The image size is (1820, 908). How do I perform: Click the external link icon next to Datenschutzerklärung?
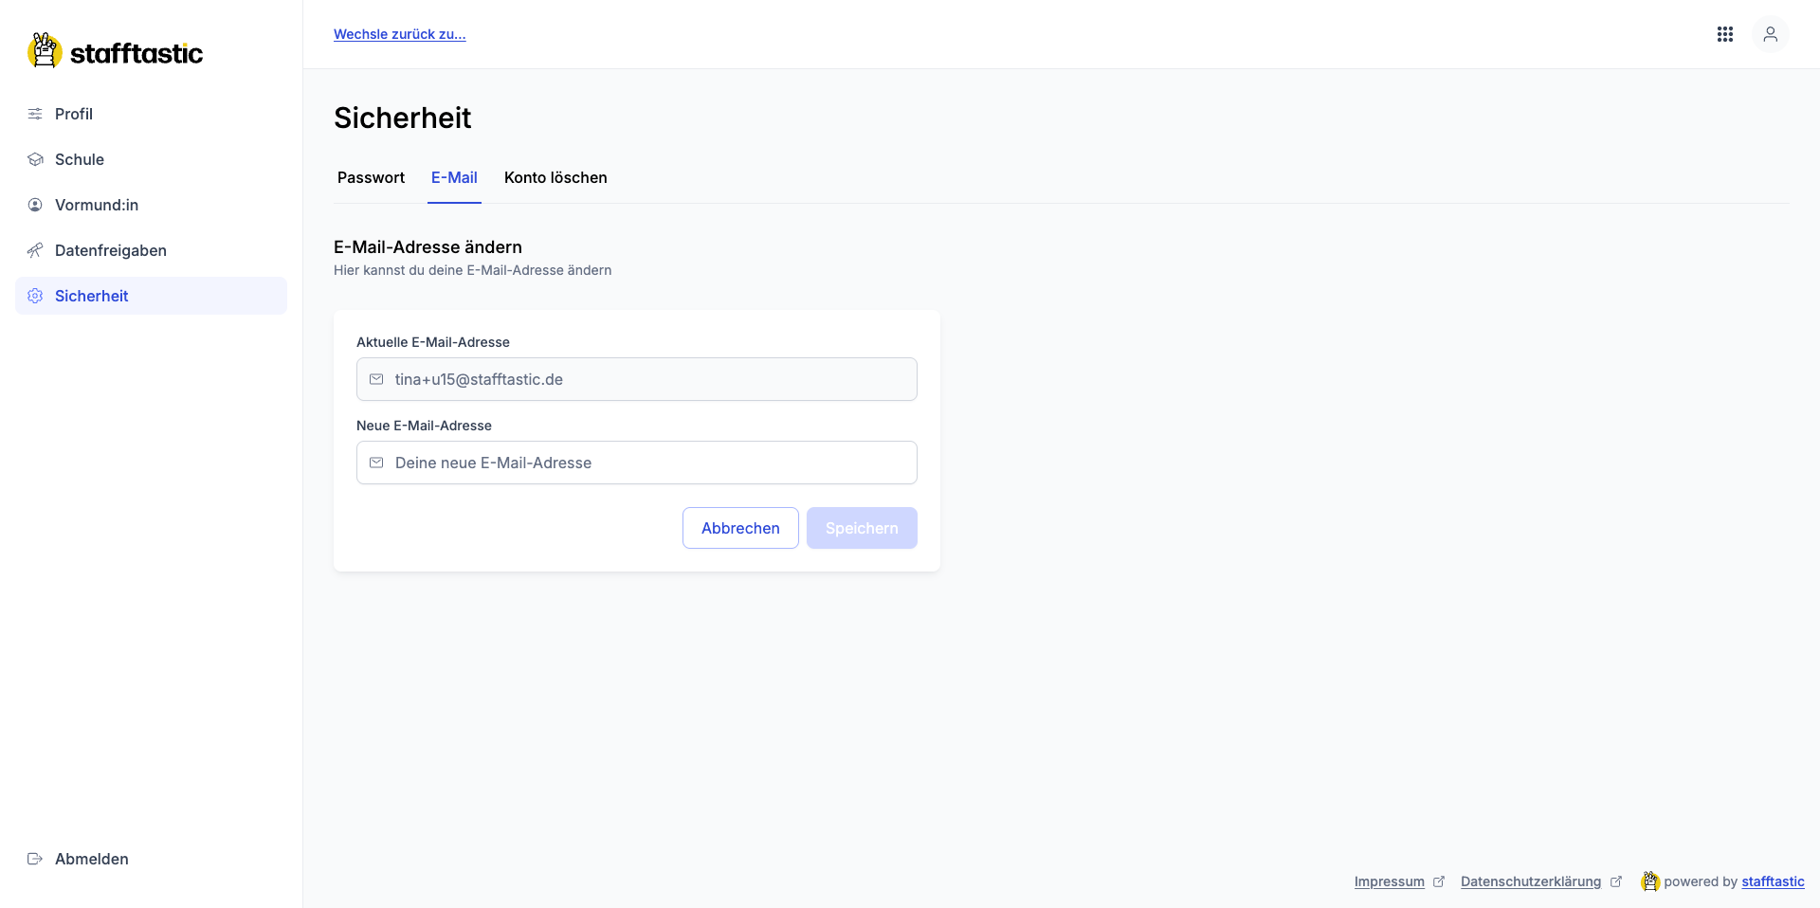1616,881
